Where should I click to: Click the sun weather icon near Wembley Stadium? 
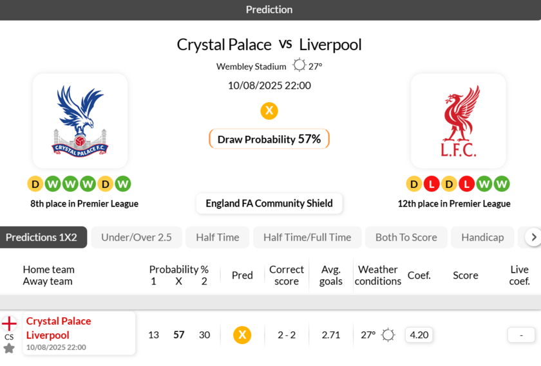coord(299,65)
